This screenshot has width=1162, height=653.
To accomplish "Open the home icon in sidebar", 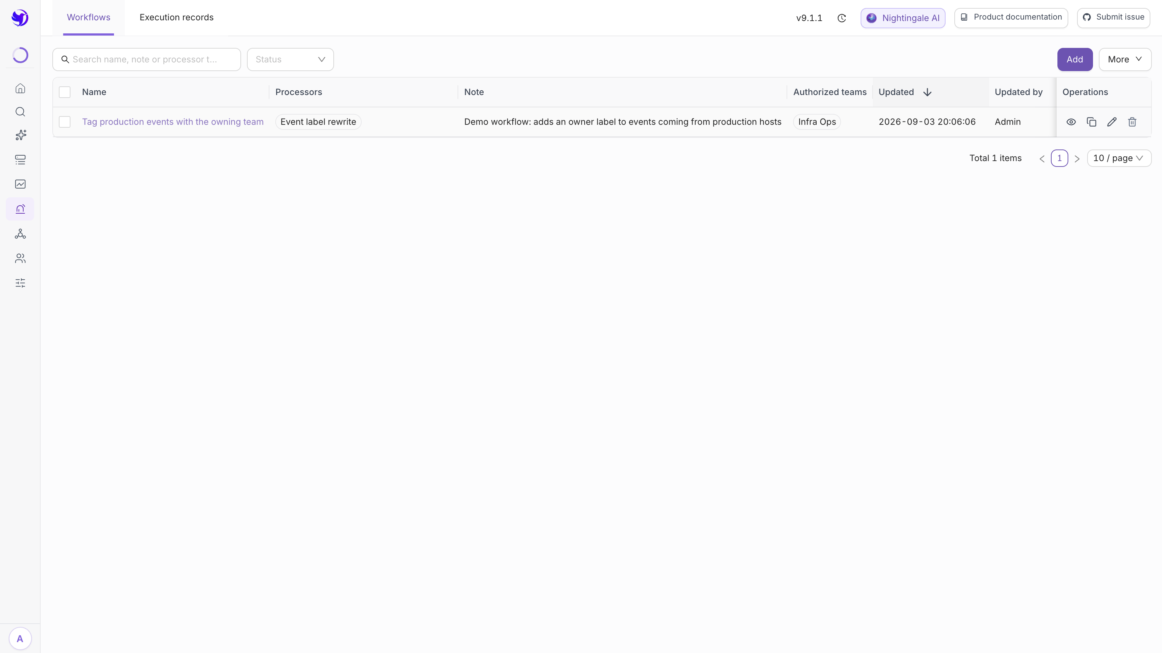I will (x=20, y=88).
